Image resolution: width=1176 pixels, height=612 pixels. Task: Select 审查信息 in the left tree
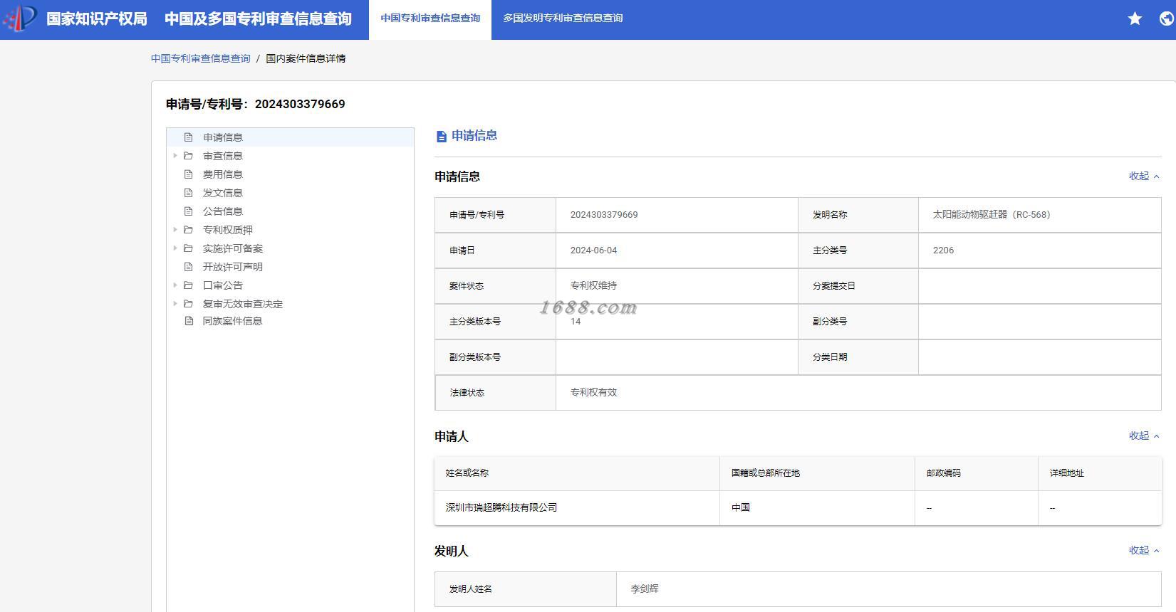point(223,156)
